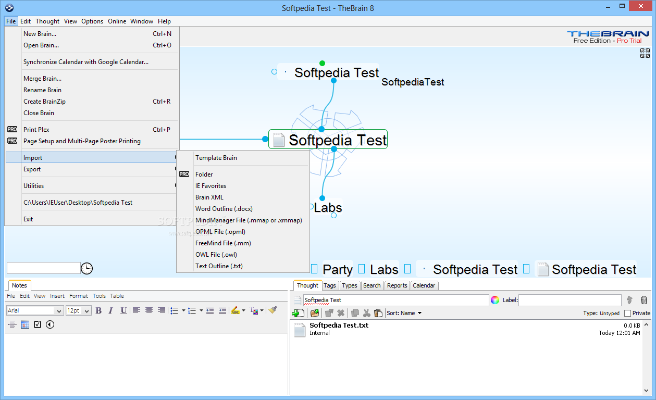The width and height of the screenshot is (656, 400).
Task: Click the clock icon beside search box
Action: (x=87, y=268)
